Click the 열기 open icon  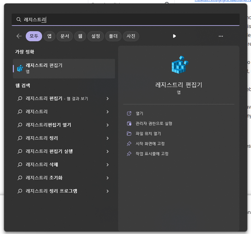tap(129, 113)
